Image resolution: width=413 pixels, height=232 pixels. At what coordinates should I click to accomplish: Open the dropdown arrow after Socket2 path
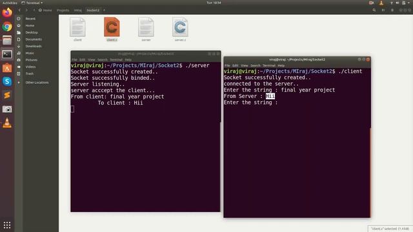105,10
